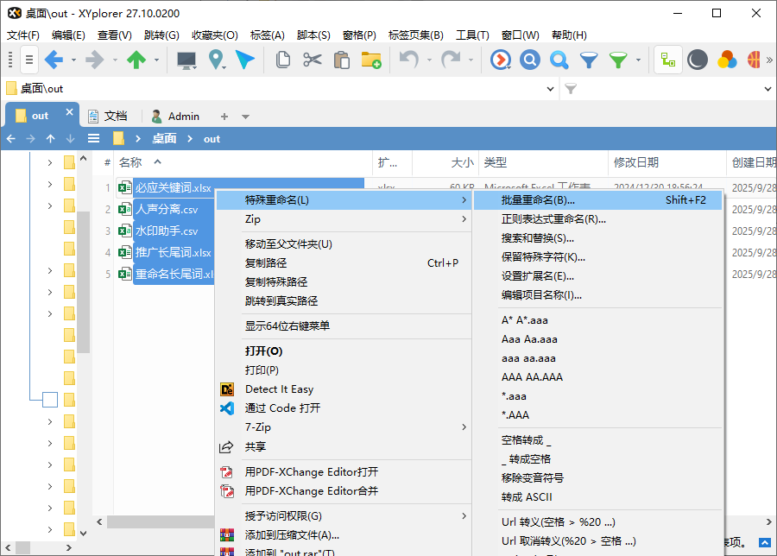Click the green Up arrow icon
This screenshot has width=777, height=556.
(136, 60)
